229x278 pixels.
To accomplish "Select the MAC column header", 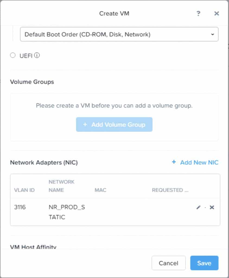I will tap(100, 190).
